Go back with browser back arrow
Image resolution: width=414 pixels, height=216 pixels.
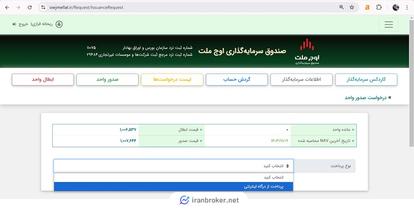7,7
